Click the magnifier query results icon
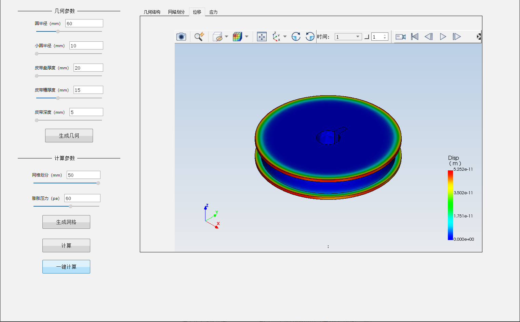This screenshot has height=322, width=520. (x=199, y=37)
